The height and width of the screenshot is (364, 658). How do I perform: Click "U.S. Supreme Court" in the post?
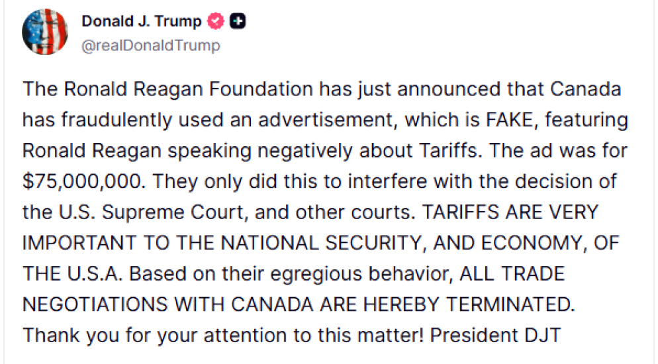click(x=131, y=212)
